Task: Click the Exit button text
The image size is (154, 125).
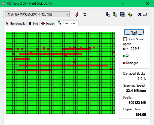Action: tap(145, 14)
